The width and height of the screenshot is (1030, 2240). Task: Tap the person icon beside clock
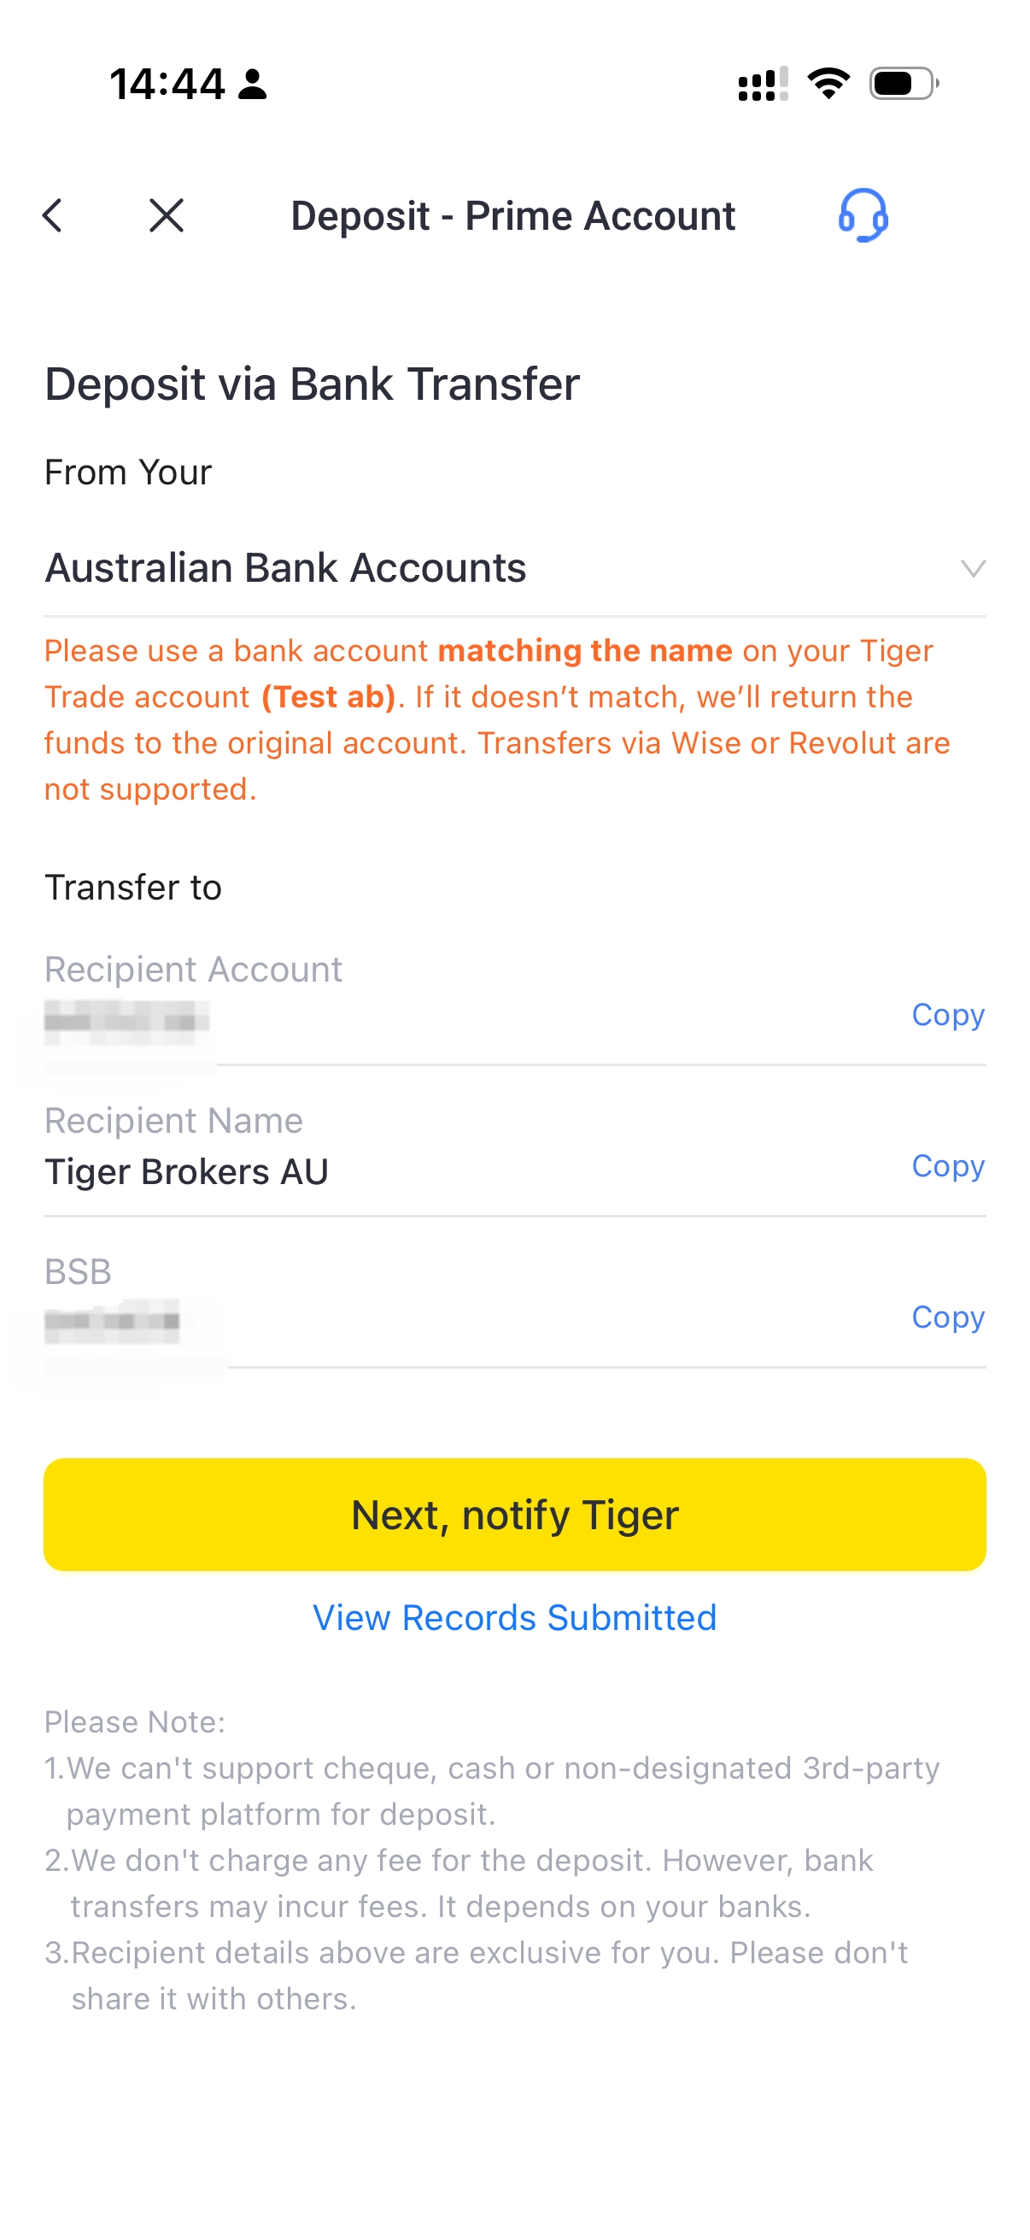click(253, 85)
